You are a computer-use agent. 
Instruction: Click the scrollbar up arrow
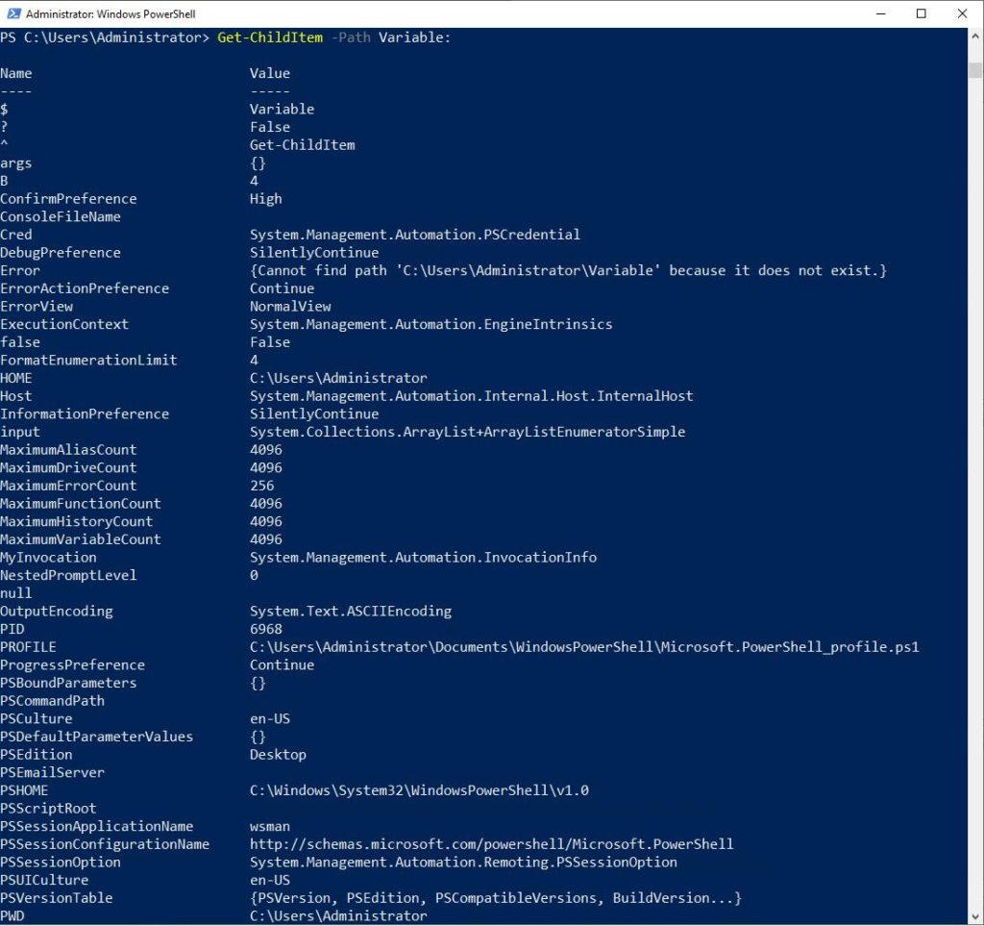coord(975,37)
